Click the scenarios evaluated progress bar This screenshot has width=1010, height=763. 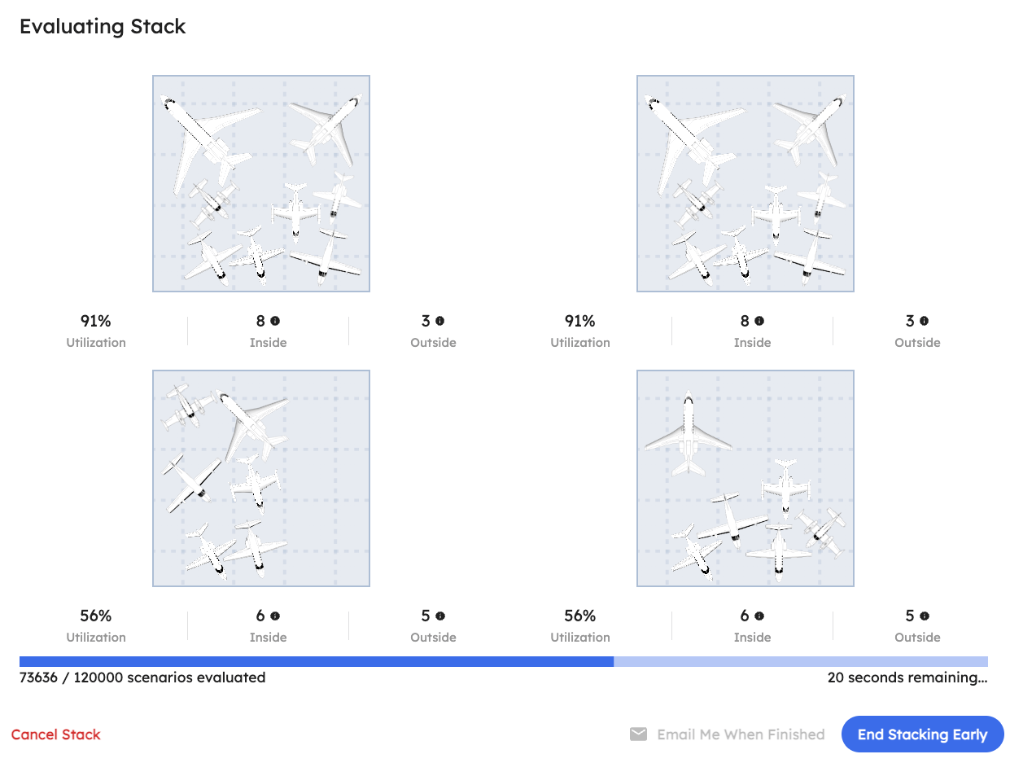click(x=504, y=662)
